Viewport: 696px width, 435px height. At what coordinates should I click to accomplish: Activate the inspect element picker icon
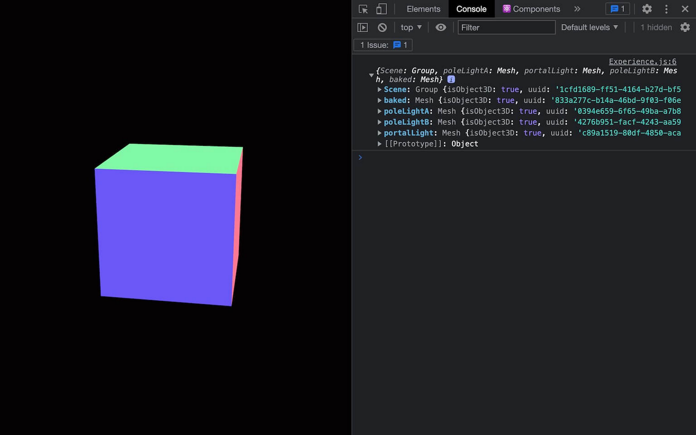pos(363,9)
